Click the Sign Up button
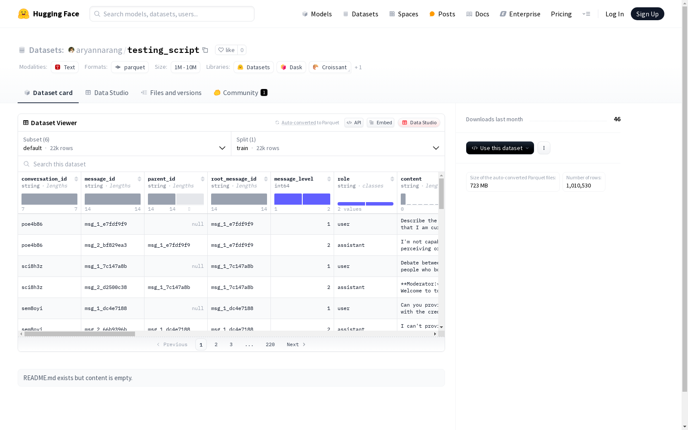The image size is (688, 430). coord(648,14)
